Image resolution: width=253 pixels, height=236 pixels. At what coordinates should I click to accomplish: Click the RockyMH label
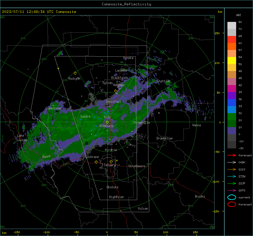click(x=74, y=79)
